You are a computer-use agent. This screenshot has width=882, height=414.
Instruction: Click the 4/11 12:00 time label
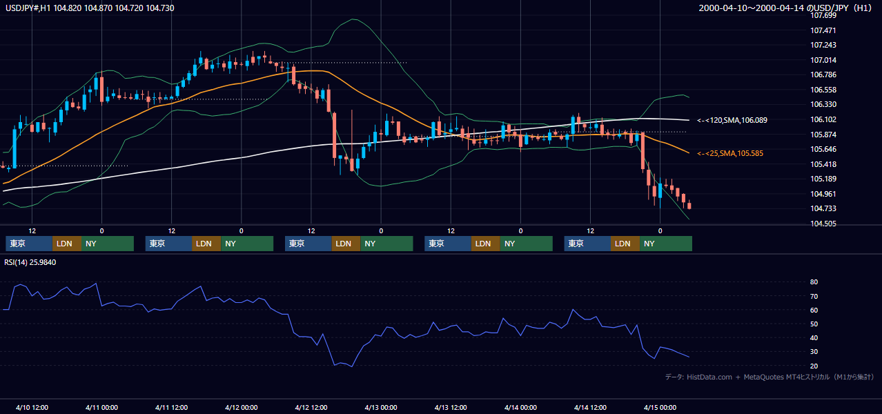[x=172, y=407]
